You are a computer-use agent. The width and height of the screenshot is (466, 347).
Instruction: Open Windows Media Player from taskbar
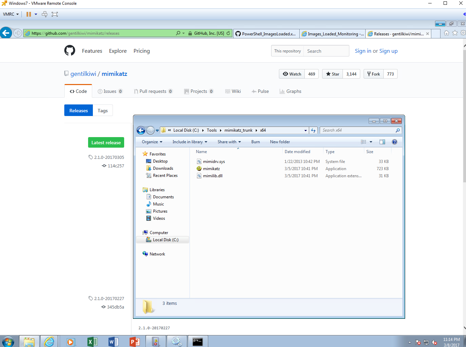(x=71, y=342)
